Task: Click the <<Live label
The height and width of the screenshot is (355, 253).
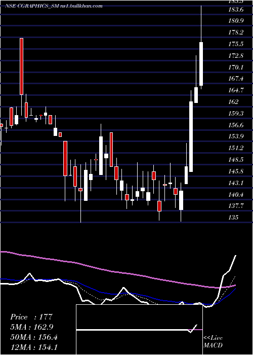Action: [x=213, y=338]
